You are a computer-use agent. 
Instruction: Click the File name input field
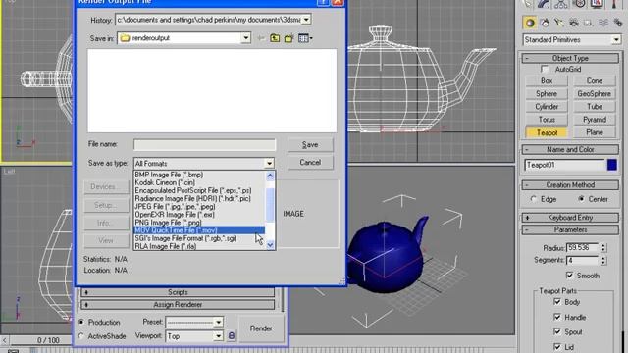(x=205, y=144)
